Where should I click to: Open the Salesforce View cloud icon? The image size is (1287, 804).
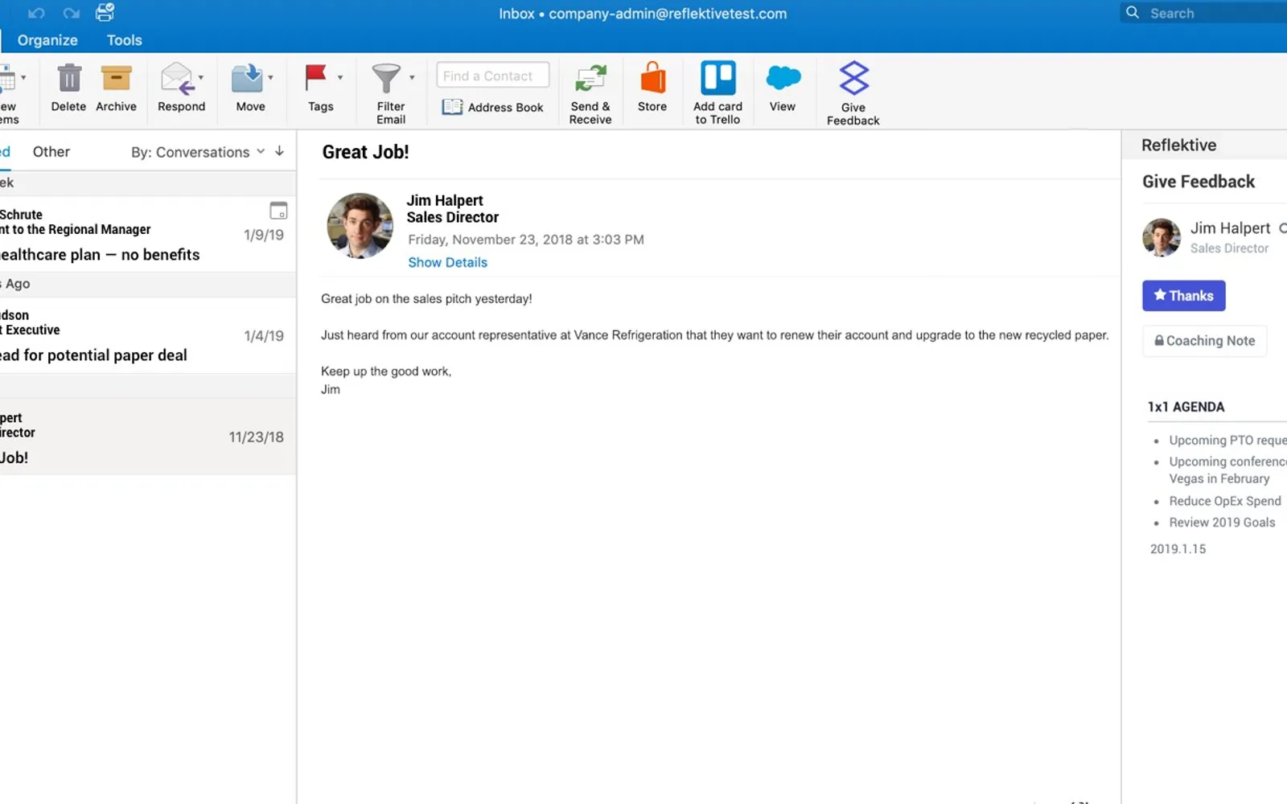(783, 78)
